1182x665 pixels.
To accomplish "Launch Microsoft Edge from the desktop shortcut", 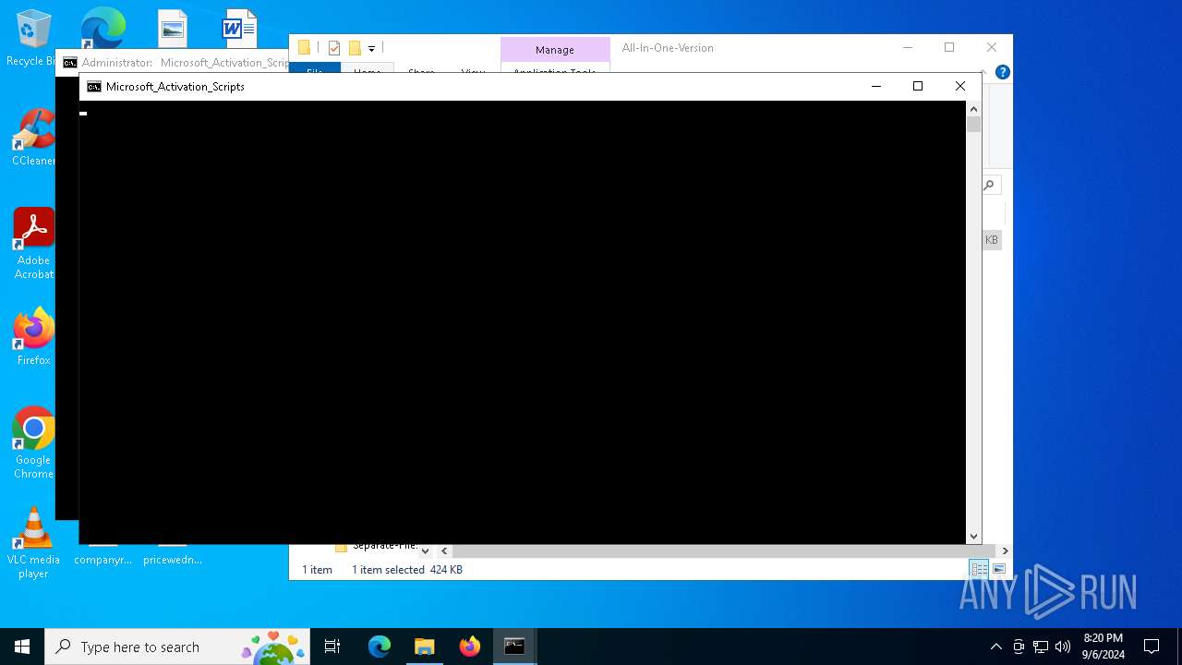I will pyautogui.click(x=103, y=28).
